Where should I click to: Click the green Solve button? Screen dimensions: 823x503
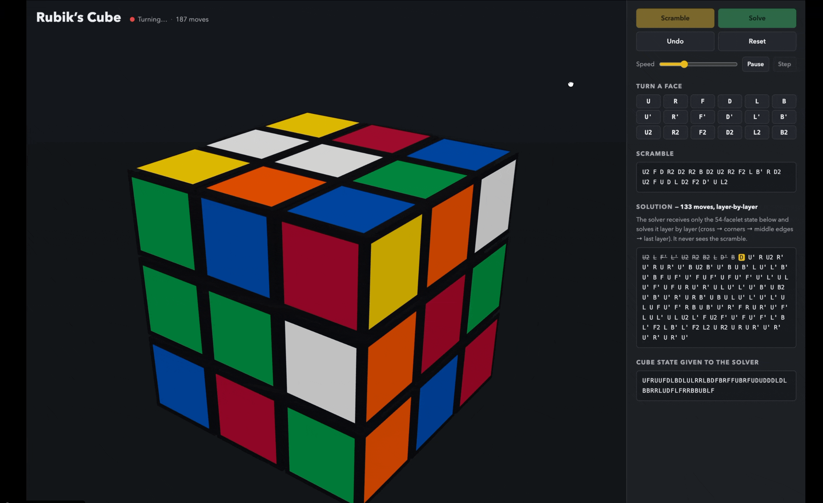[x=757, y=18]
